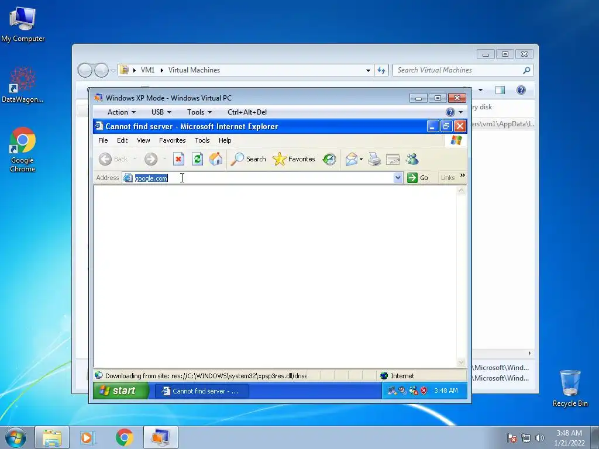599x449 pixels.
Task: Click the scroll down arrow in IE page
Action: [461, 362]
